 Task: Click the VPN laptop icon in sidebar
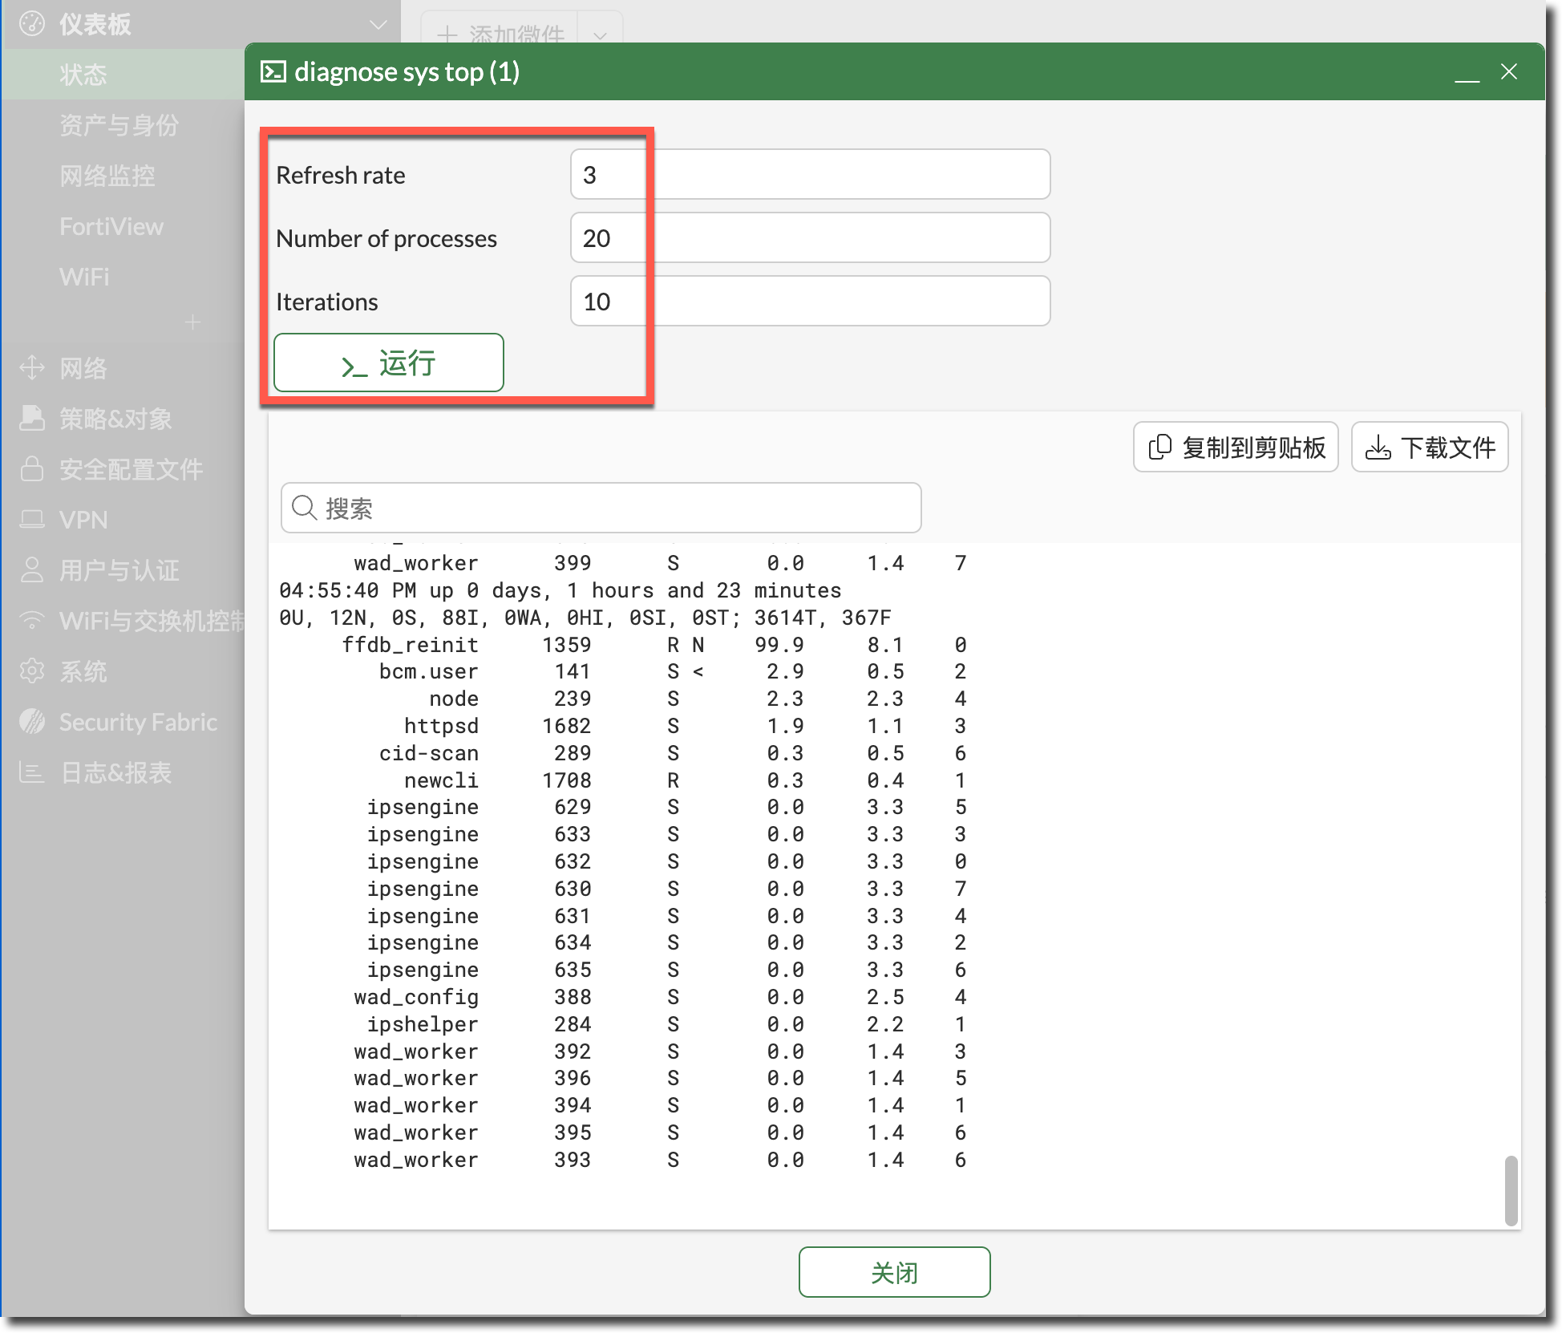pyautogui.click(x=32, y=520)
